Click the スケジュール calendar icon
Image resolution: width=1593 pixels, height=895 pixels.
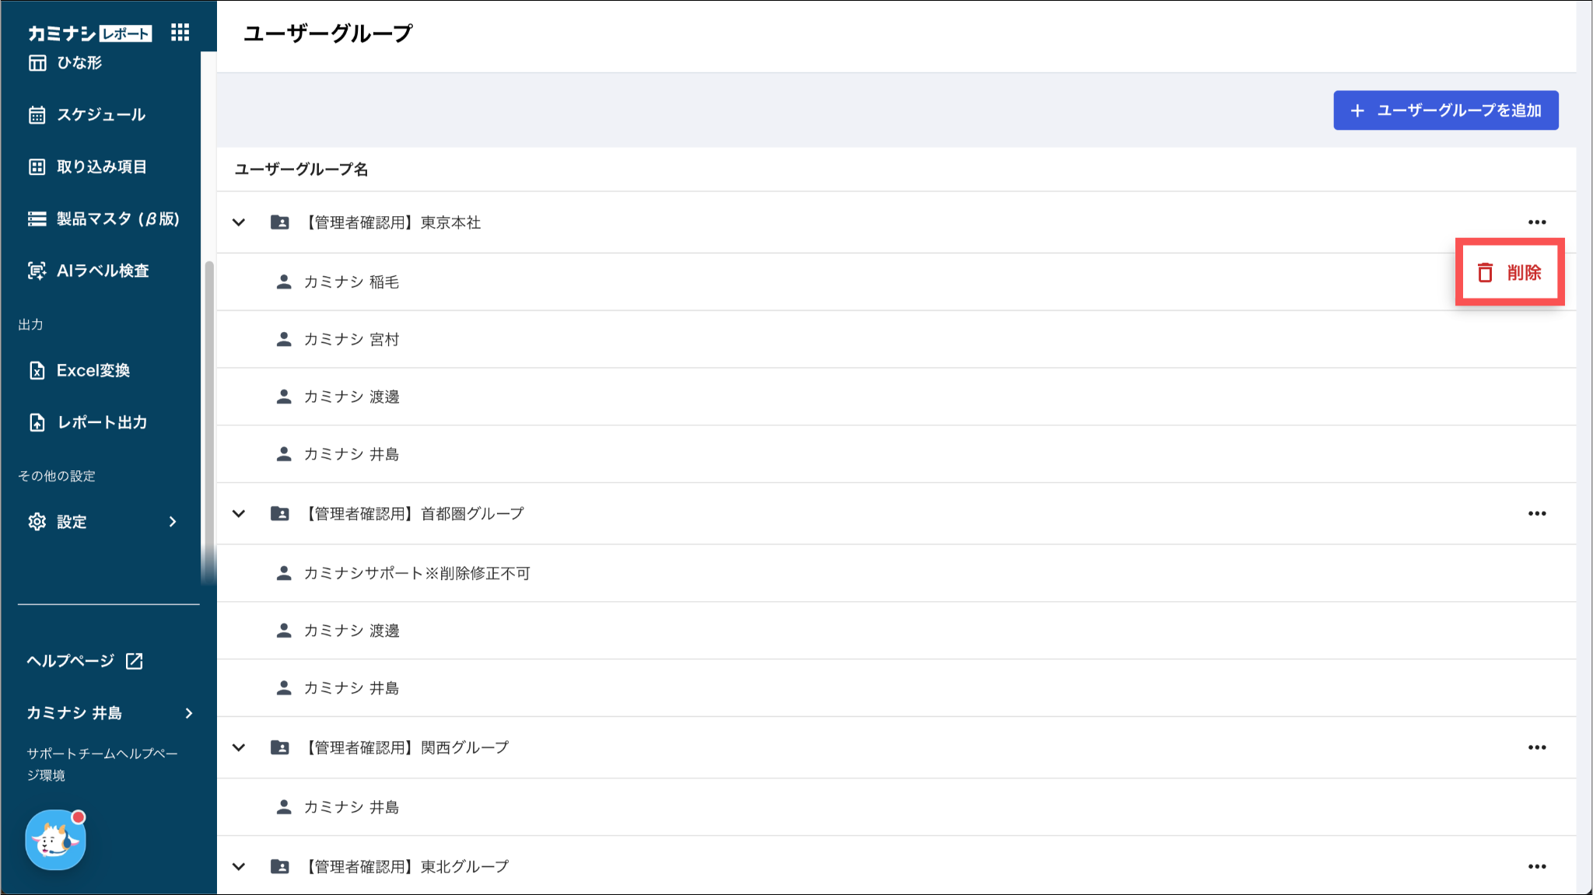pyautogui.click(x=37, y=115)
